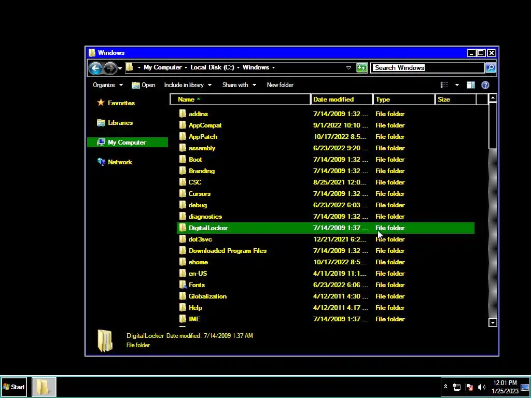Select the ehome folder name
Image resolution: width=531 pixels, height=398 pixels.
tap(198, 262)
